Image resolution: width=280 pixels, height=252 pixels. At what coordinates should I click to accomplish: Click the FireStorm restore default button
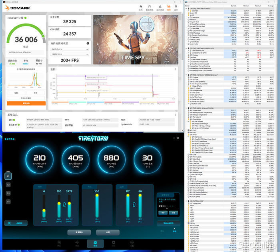coord(79,232)
